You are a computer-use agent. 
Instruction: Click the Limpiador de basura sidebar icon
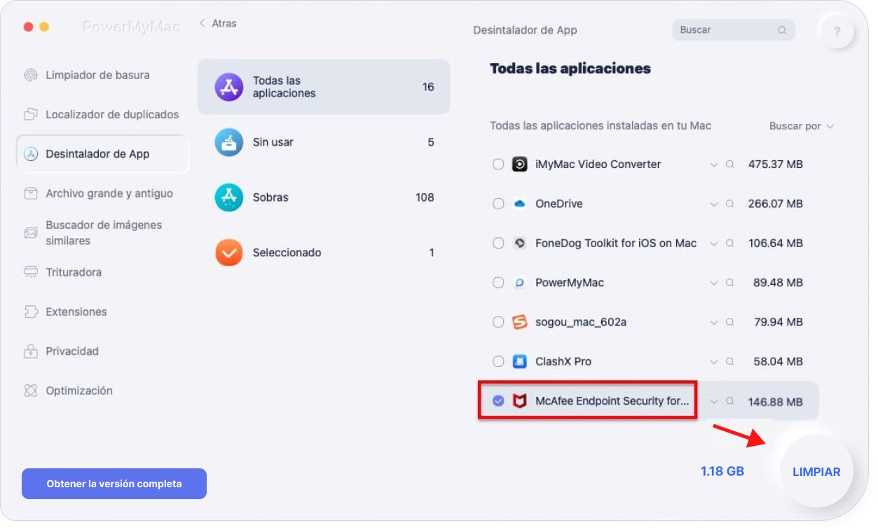[31, 75]
